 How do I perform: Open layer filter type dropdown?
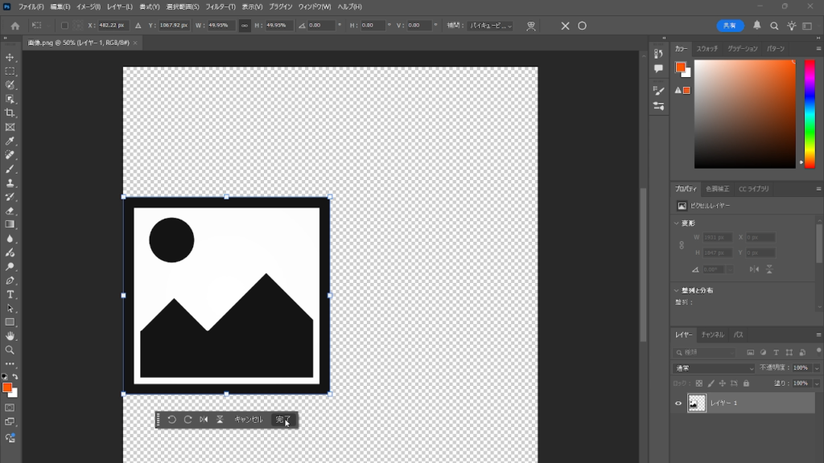click(x=704, y=352)
